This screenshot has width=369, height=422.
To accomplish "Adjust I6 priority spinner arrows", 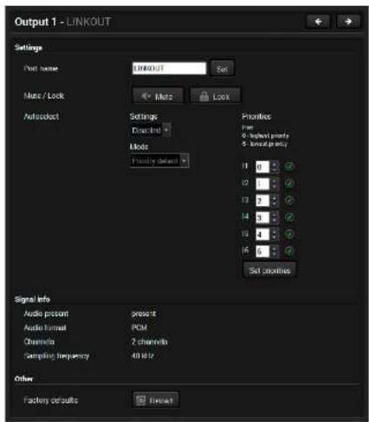I will 274,251.
